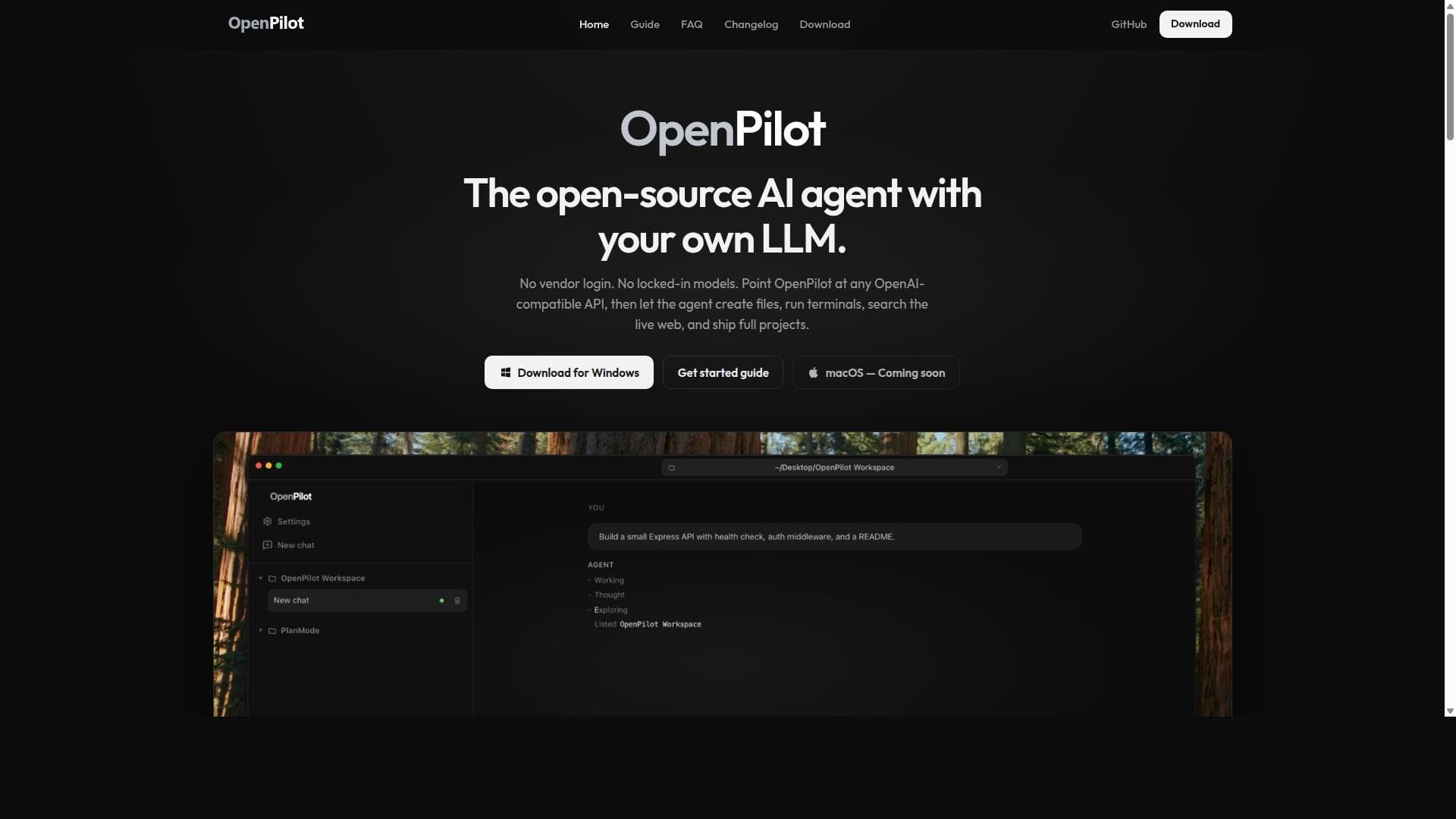Screen dimensions: 1456x819
Task: Click the Express API prompt message
Action: (x=834, y=537)
